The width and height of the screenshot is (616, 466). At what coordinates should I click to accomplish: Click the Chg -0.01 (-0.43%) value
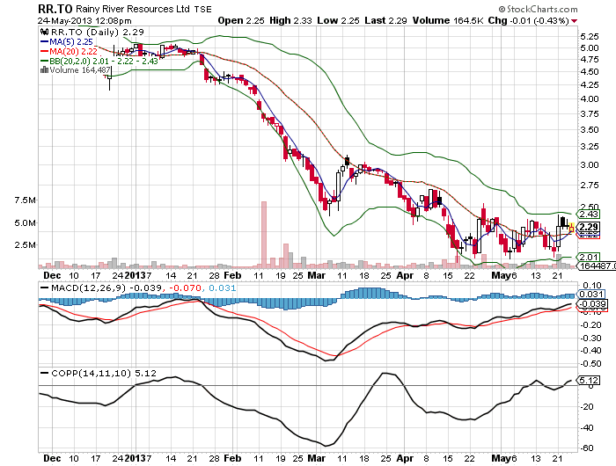click(528, 20)
